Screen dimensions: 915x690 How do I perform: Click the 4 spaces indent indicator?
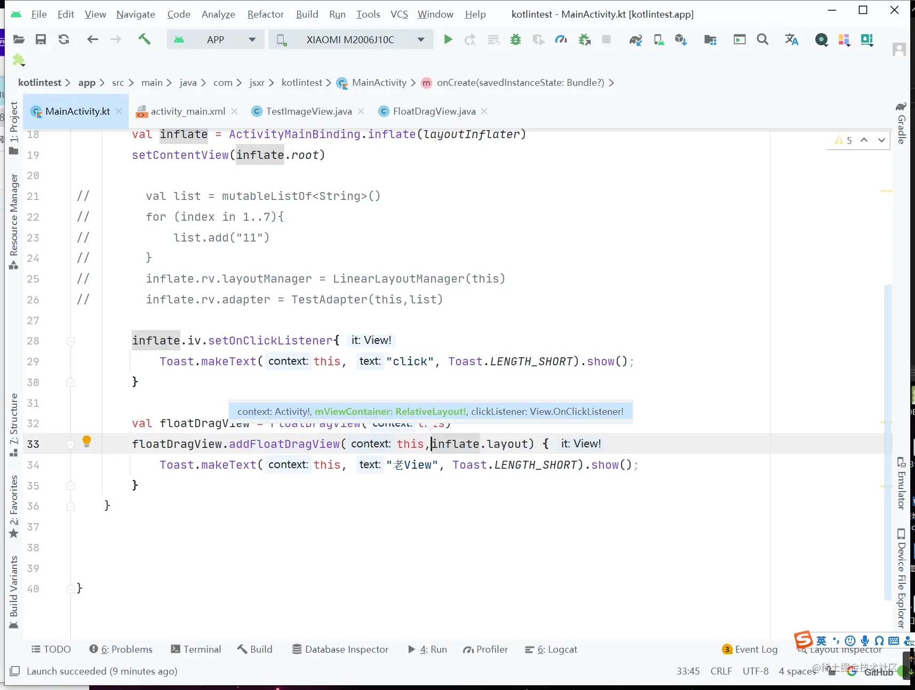[x=797, y=671]
